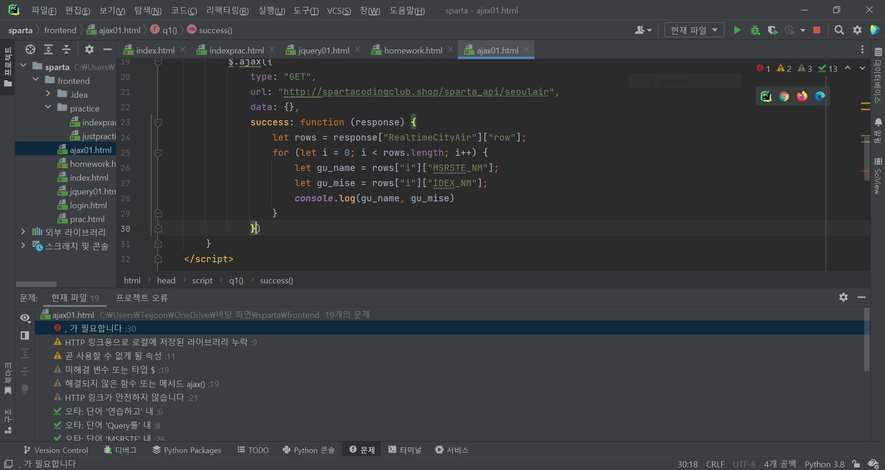Switch to the index.html editor tab
The height and width of the screenshot is (470, 885).
(x=155, y=50)
